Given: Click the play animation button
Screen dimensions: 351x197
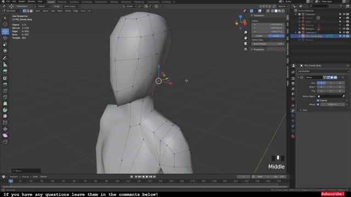Looking at the screenshot, I should click(x=147, y=177).
